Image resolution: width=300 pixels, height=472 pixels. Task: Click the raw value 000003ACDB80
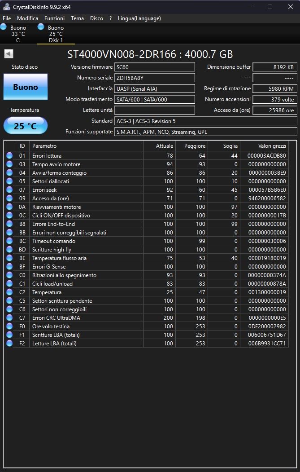267,156
